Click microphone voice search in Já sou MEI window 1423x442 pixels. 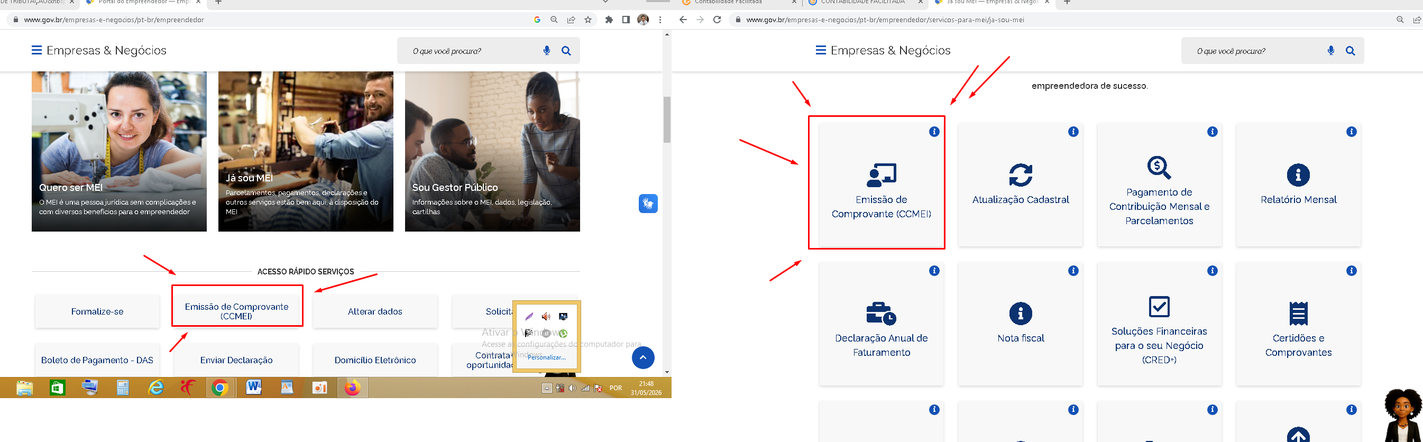pyautogui.click(x=1331, y=50)
